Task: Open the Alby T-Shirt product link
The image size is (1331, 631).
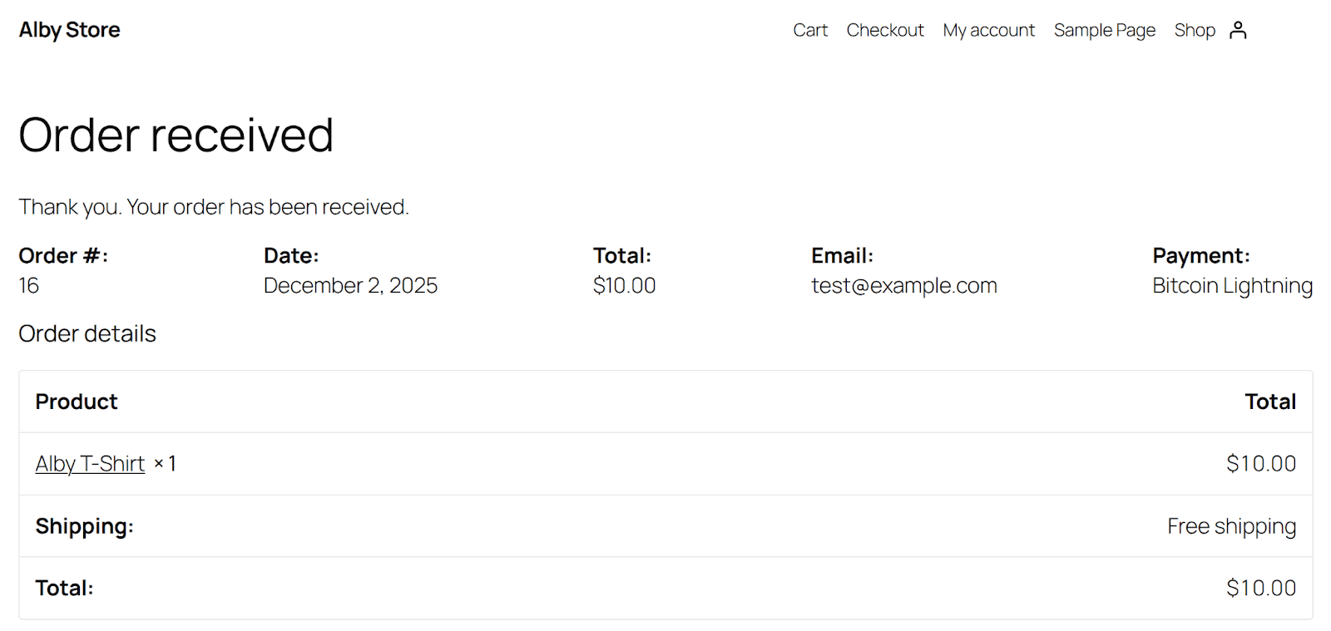Action: point(90,463)
